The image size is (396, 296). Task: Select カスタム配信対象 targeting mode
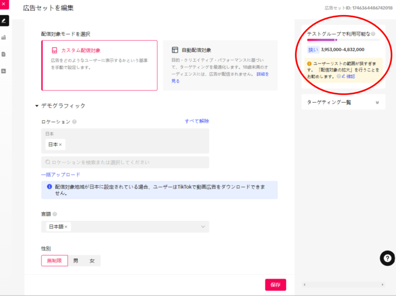pos(99,65)
